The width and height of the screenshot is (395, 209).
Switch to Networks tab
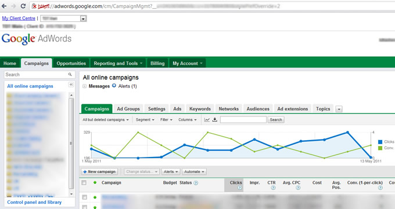point(229,109)
